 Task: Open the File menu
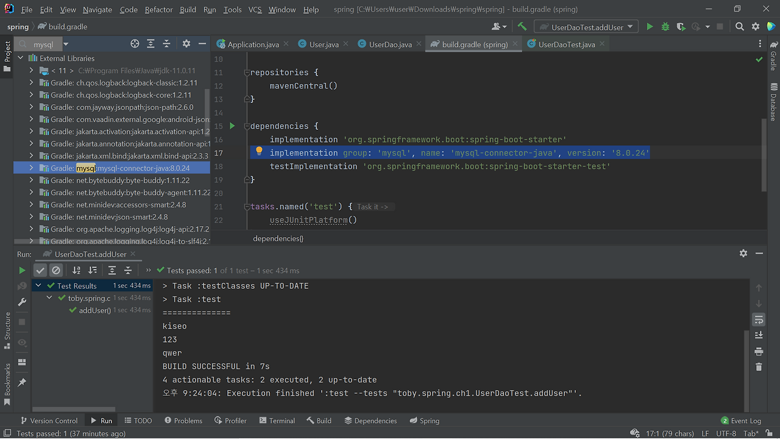(27, 10)
